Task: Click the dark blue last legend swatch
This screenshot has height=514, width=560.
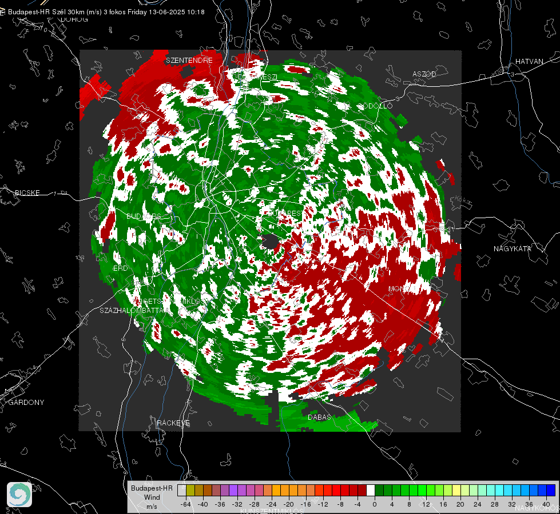Action: click(x=551, y=490)
